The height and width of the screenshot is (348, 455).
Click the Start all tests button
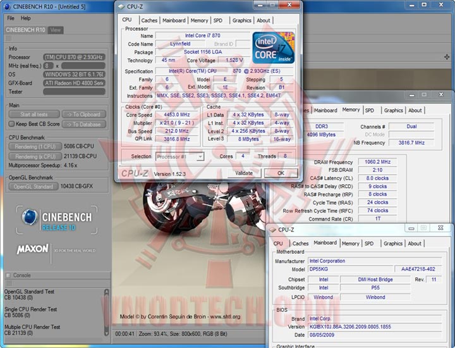[x=34, y=114]
